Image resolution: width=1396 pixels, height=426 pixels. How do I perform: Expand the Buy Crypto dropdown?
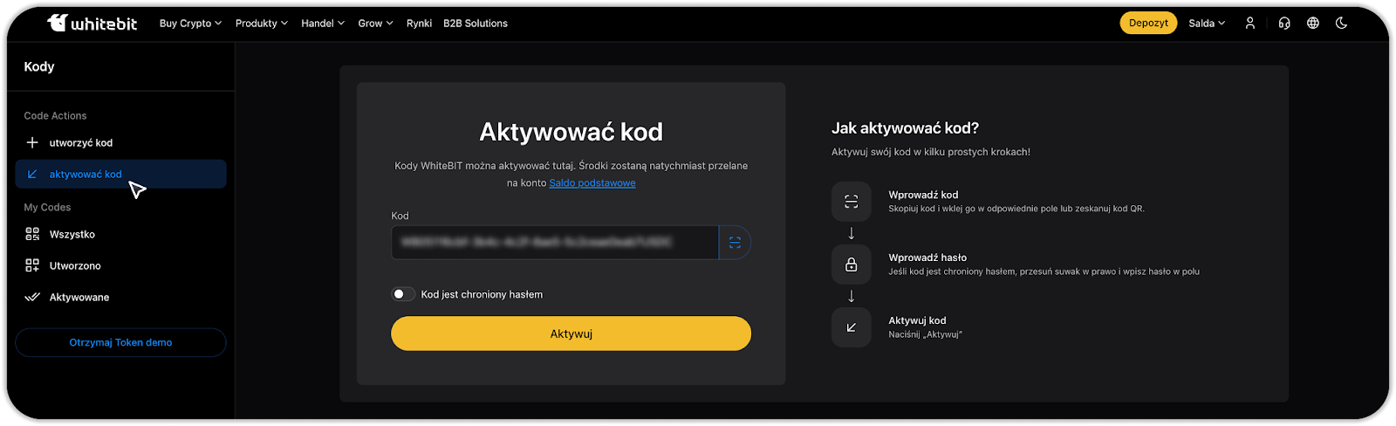coord(190,24)
